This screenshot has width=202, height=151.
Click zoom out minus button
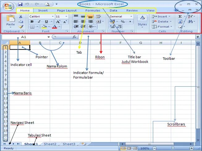pyautogui.click(x=154, y=148)
